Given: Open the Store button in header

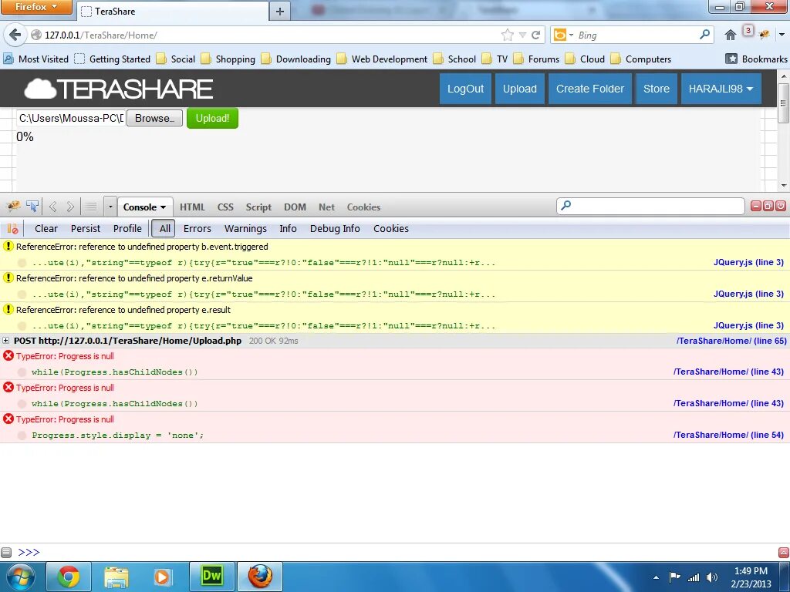Looking at the screenshot, I should 656,89.
